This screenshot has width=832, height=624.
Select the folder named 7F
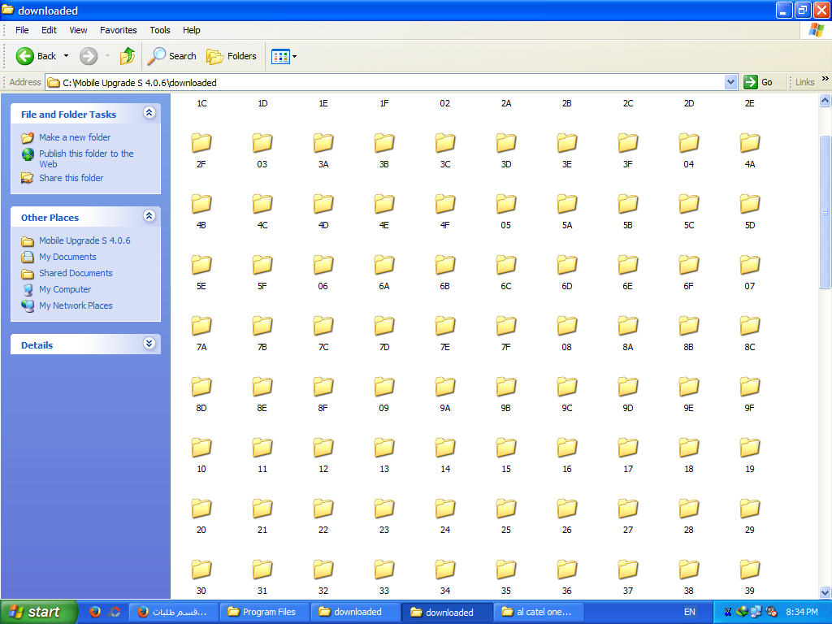[x=505, y=333]
